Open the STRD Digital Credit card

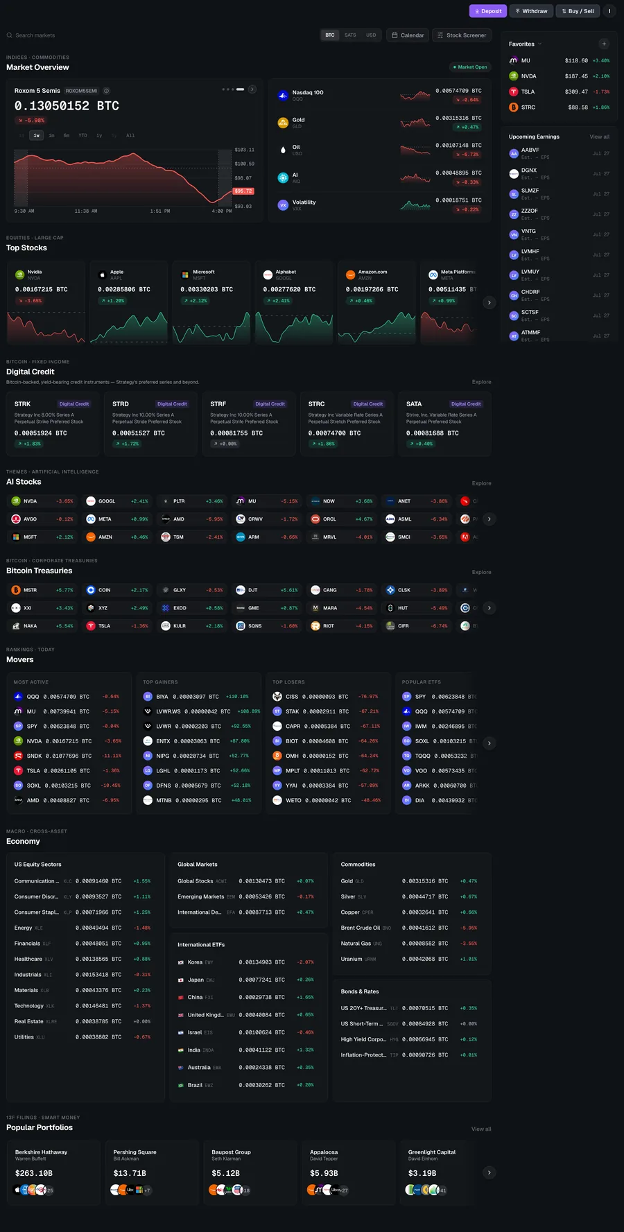pyautogui.click(x=150, y=424)
